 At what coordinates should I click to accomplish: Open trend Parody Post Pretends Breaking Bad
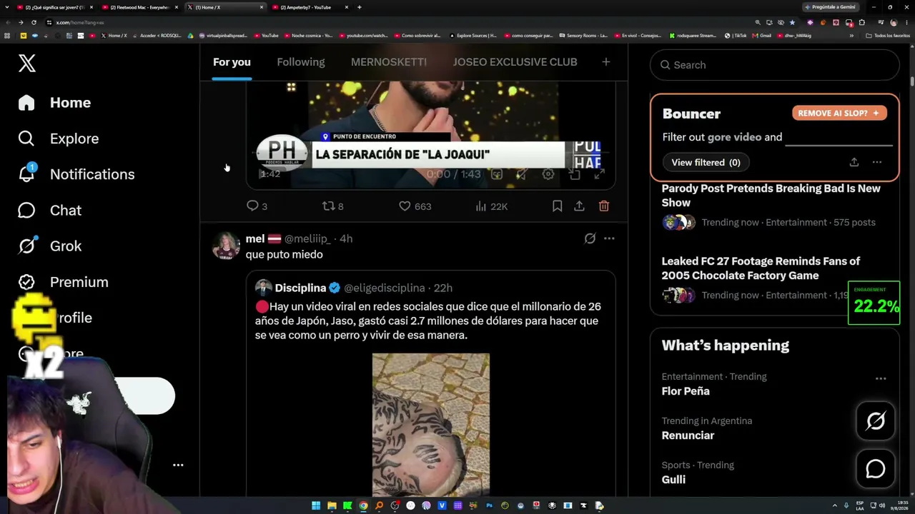[x=771, y=196]
